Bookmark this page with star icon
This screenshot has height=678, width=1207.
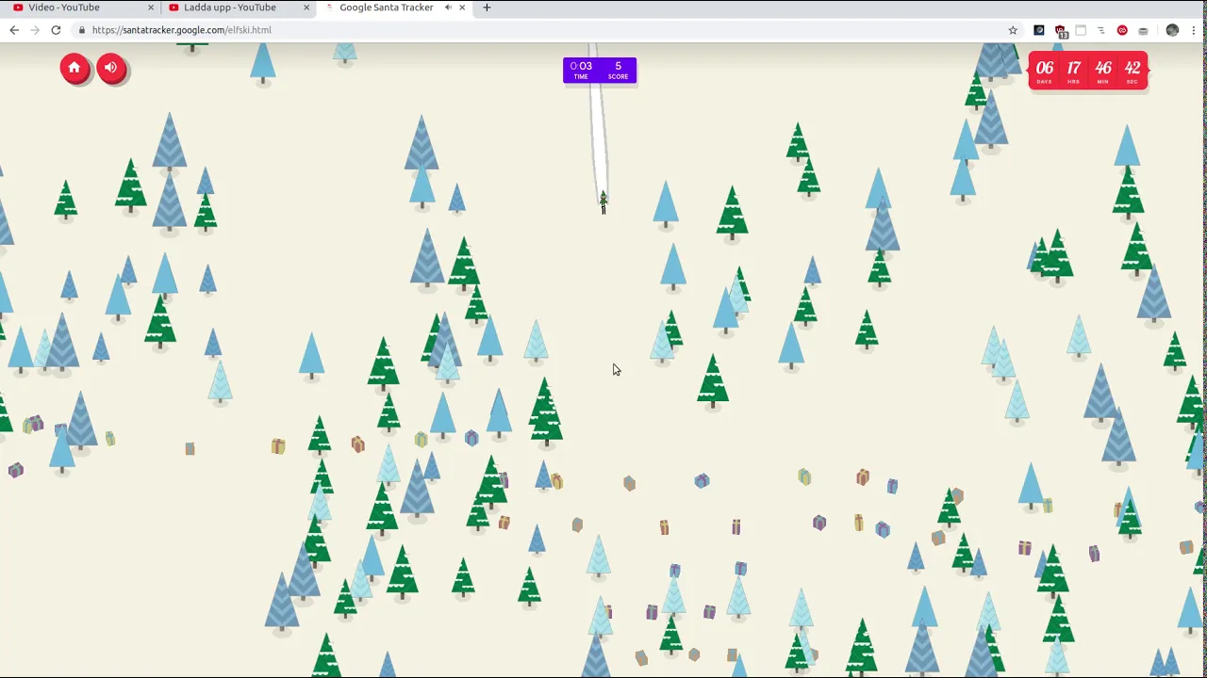click(x=1013, y=30)
